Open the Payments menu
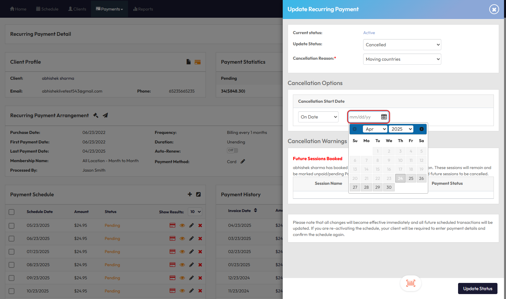Viewport: 506px width, 299px height. tap(109, 9)
